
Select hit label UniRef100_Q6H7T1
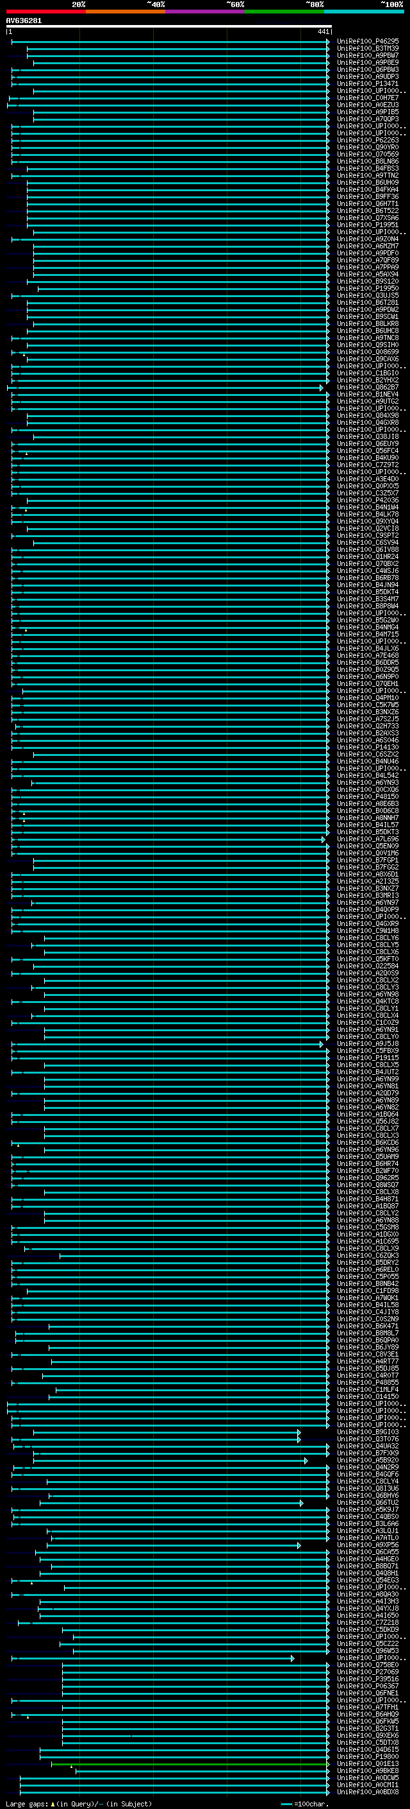pos(368,203)
